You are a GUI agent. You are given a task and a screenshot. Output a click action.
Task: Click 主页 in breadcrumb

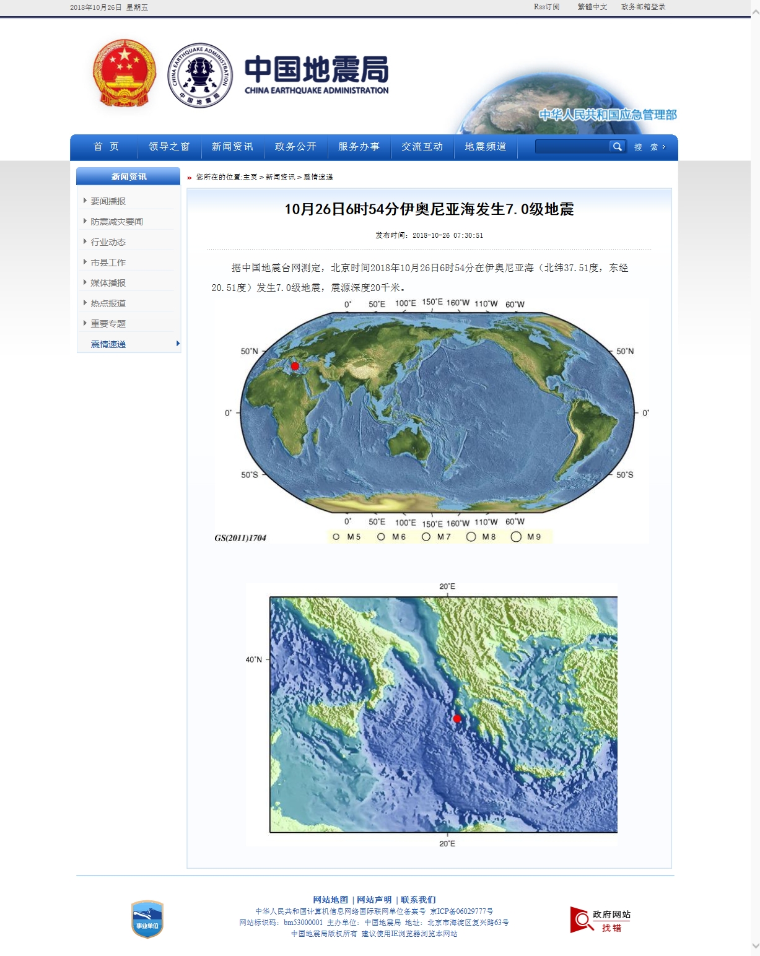(x=250, y=177)
